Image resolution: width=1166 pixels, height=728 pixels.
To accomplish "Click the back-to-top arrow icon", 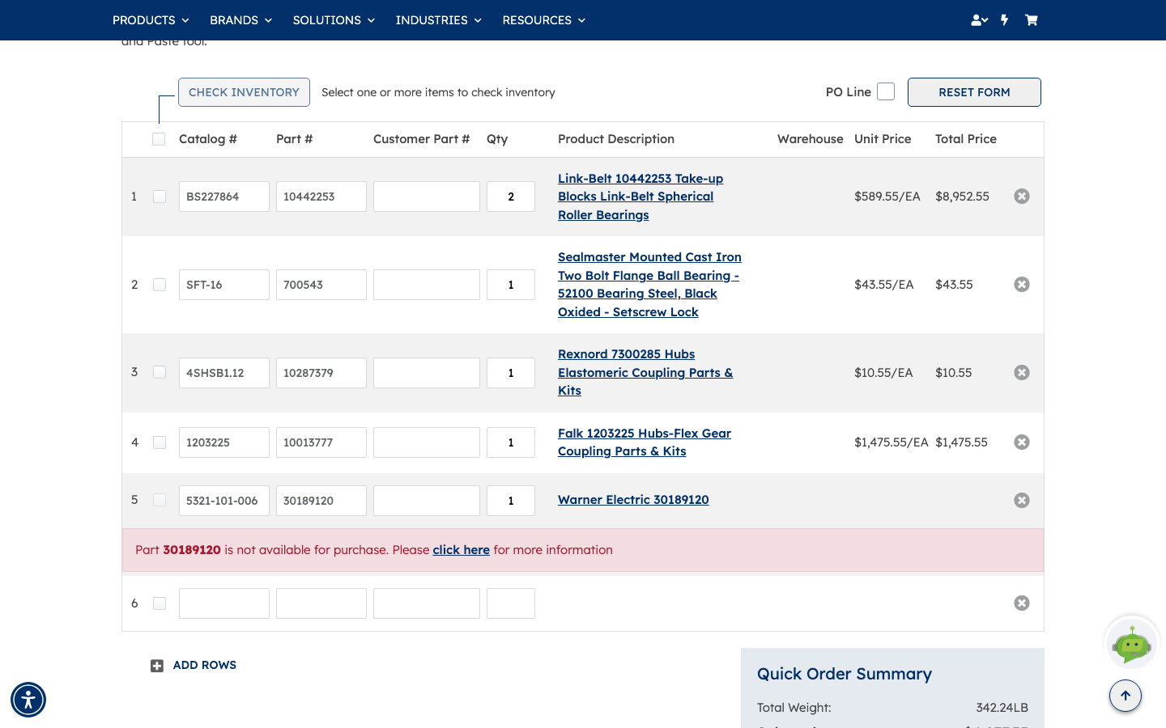I will point(1126,696).
